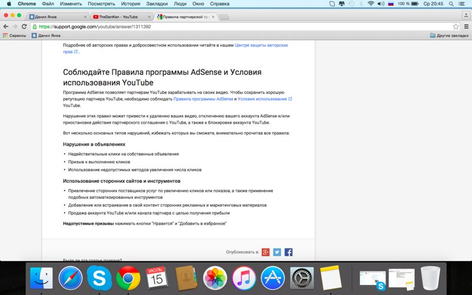Bookmark this page with the star icon

click(455, 27)
